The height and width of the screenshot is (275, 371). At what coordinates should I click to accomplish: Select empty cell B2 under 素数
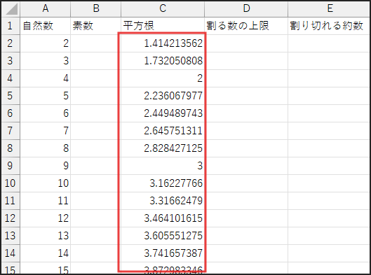(96, 43)
